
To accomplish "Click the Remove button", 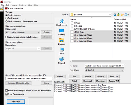I will tap(88, 77).
